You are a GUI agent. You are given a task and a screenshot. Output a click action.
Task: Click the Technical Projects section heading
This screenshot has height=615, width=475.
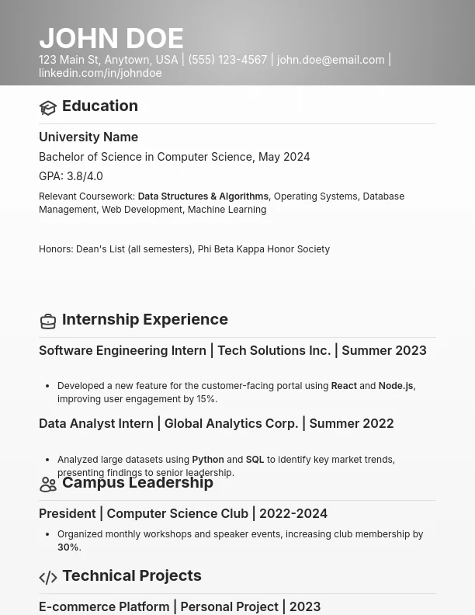click(x=132, y=575)
